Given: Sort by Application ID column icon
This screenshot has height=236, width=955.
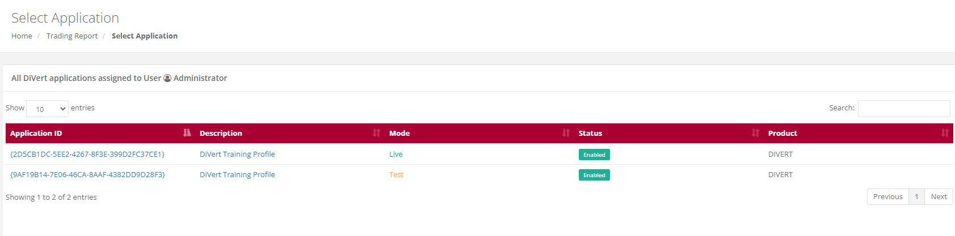Looking at the screenshot, I should click(x=187, y=133).
